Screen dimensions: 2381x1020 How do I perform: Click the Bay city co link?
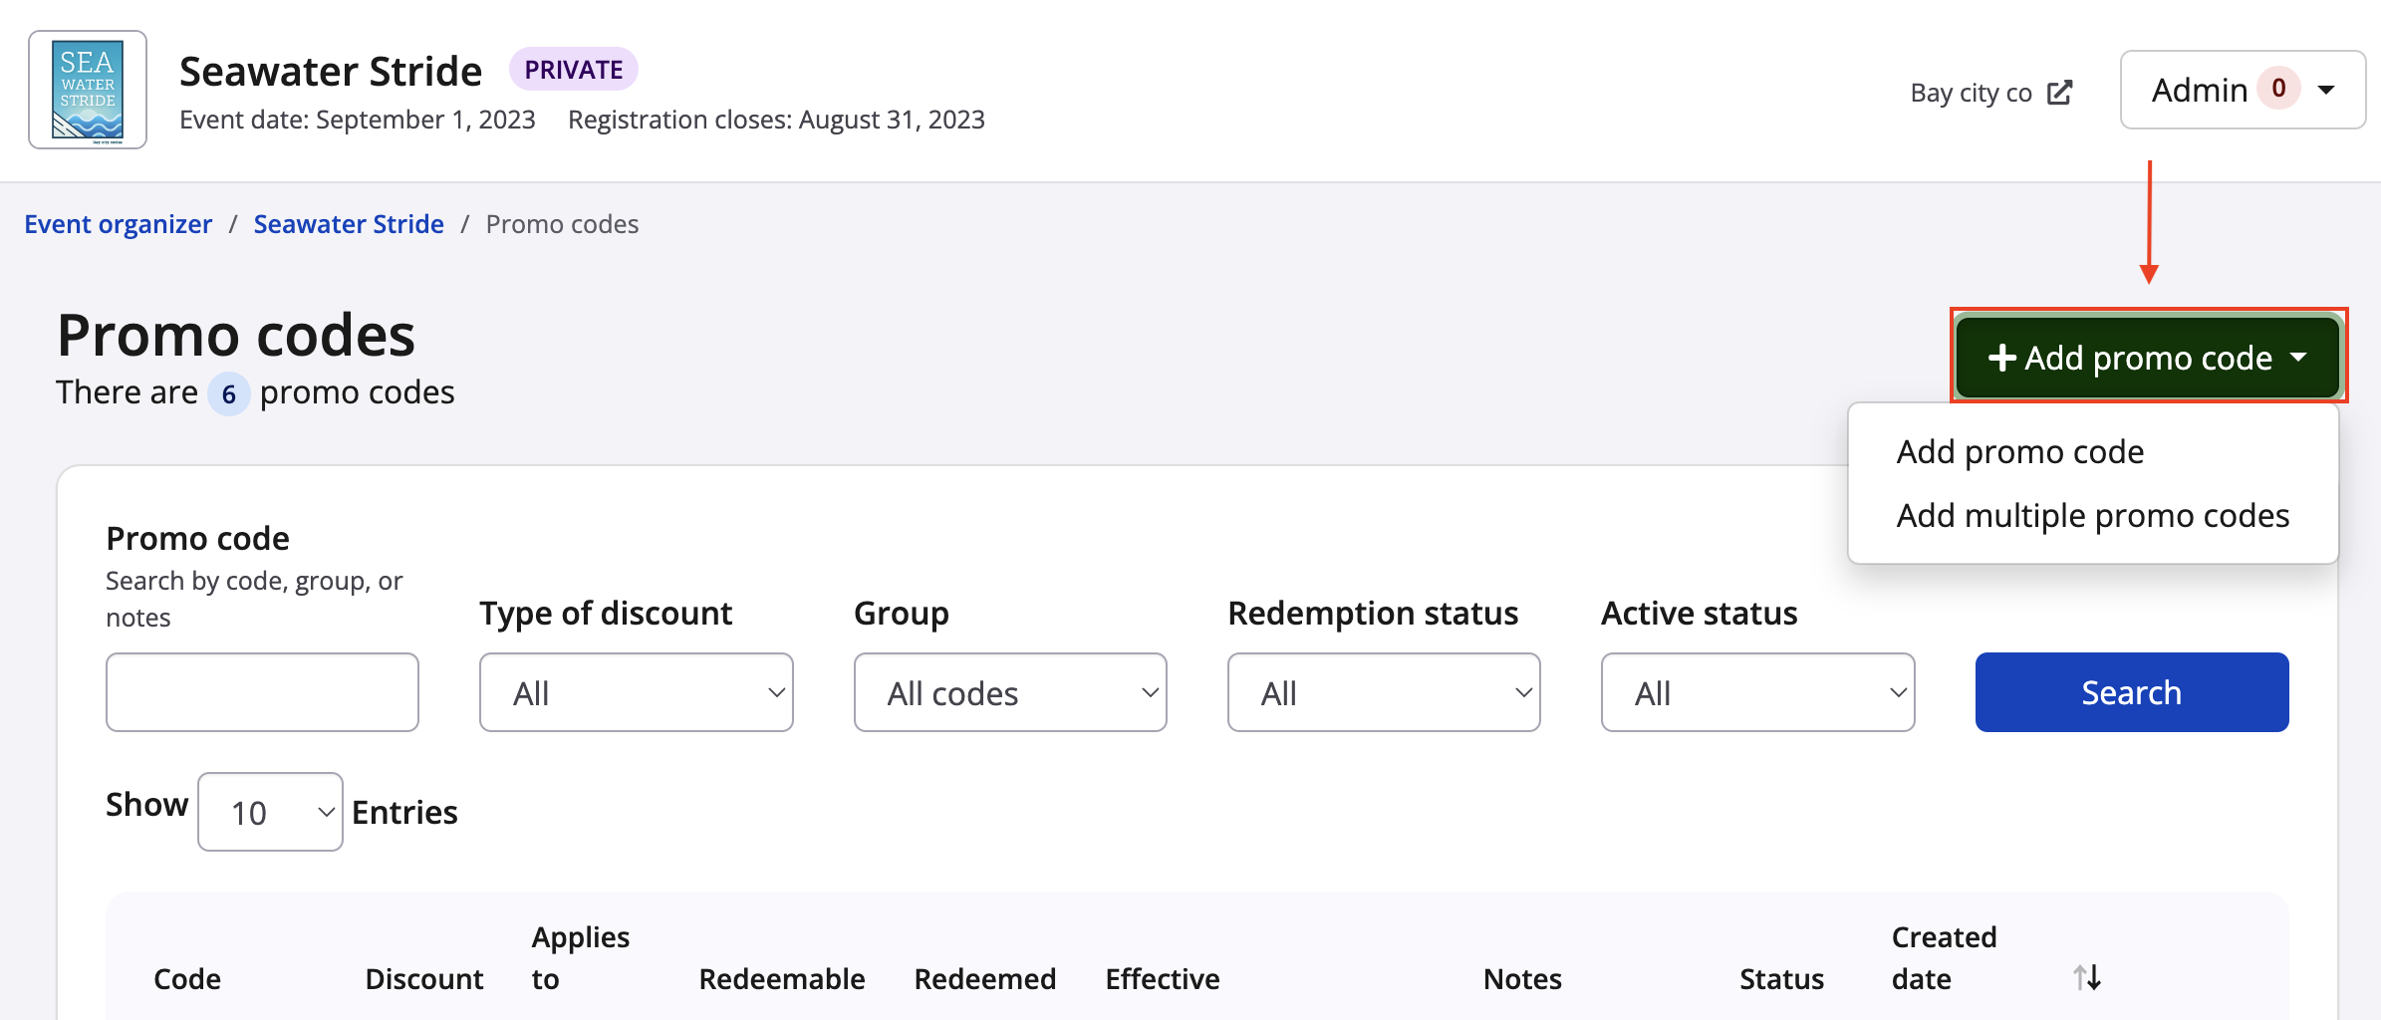[x=1971, y=93]
